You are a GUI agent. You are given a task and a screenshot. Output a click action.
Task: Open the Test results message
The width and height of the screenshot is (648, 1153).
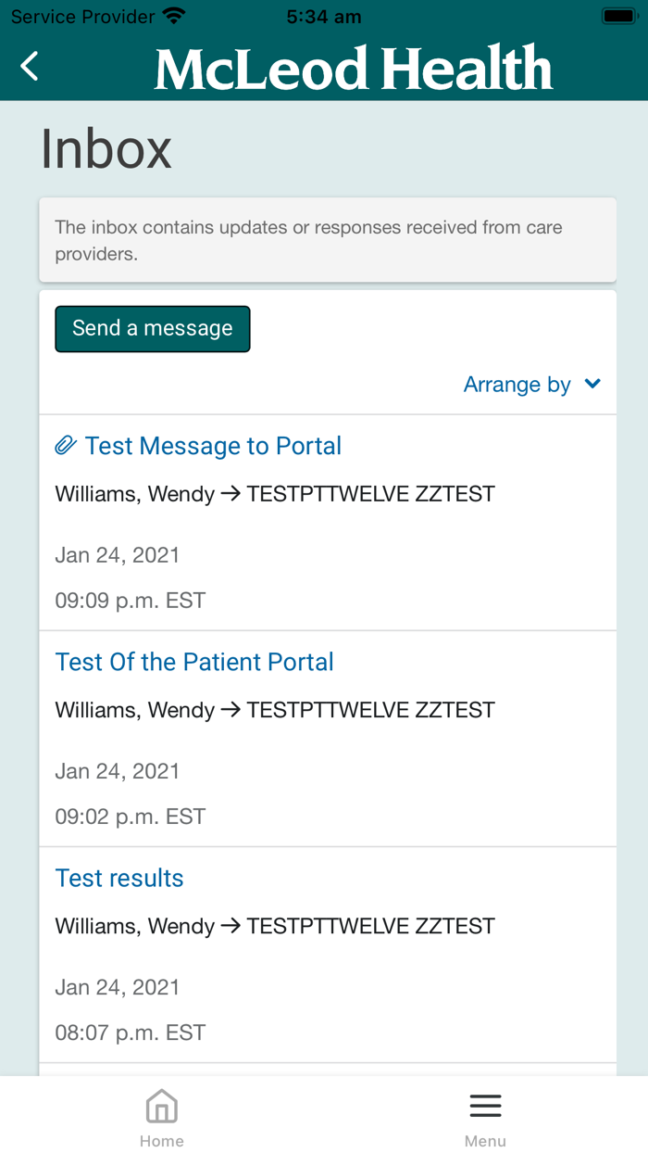click(118, 878)
